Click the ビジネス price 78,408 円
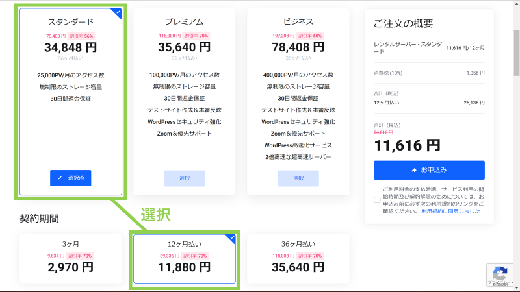 coord(298,47)
